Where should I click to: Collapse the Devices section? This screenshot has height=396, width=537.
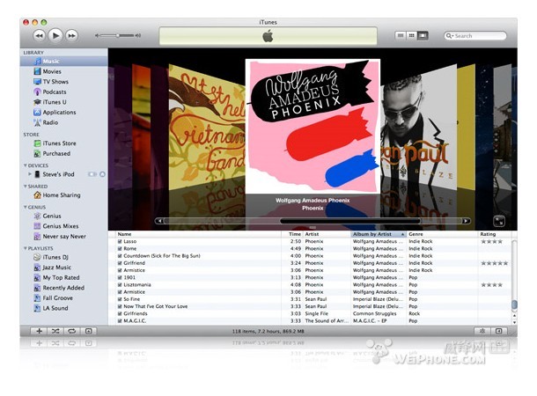tap(25, 165)
